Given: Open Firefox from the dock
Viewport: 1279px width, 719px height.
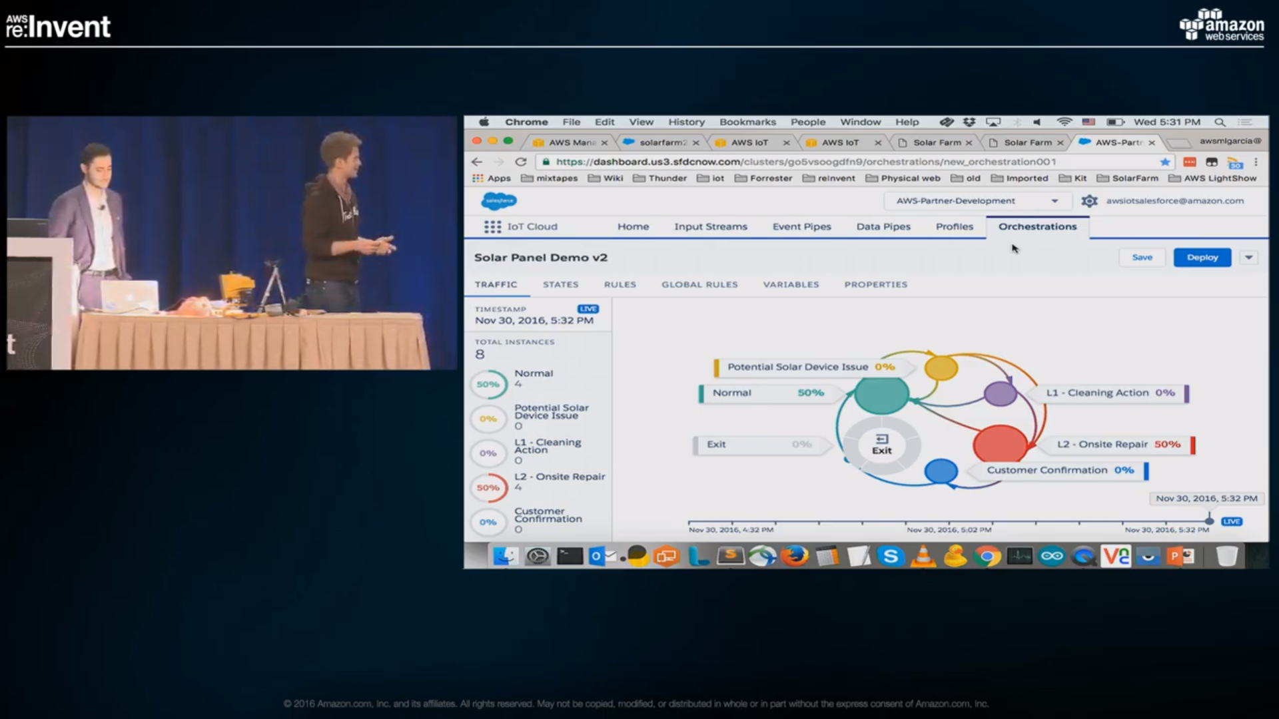Looking at the screenshot, I should pos(794,556).
